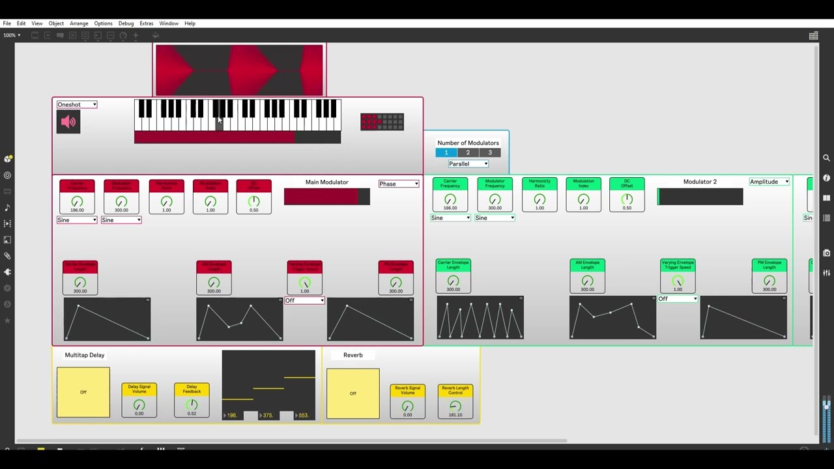Screen dimensions: 834x469
Task: Open the View menu
Action: click(x=37, y=23)
